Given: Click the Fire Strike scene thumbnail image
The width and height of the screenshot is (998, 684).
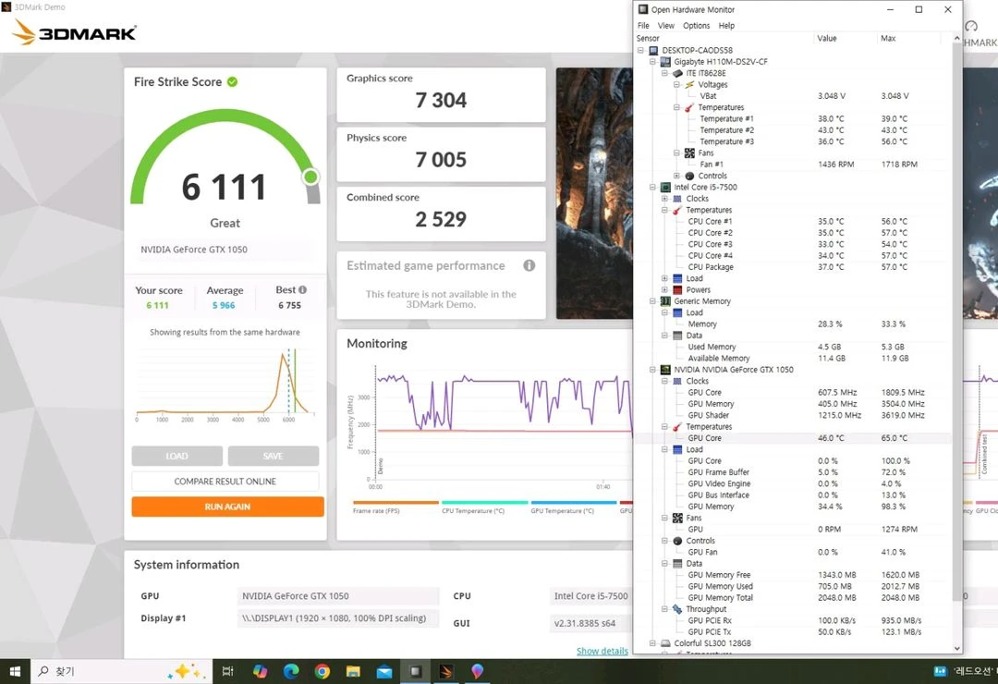Looking at the screenshot, I should 594,193.
